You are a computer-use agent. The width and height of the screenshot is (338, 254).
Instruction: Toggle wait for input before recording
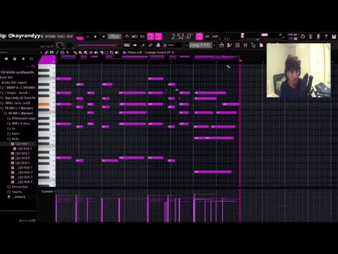click(134, 37)
